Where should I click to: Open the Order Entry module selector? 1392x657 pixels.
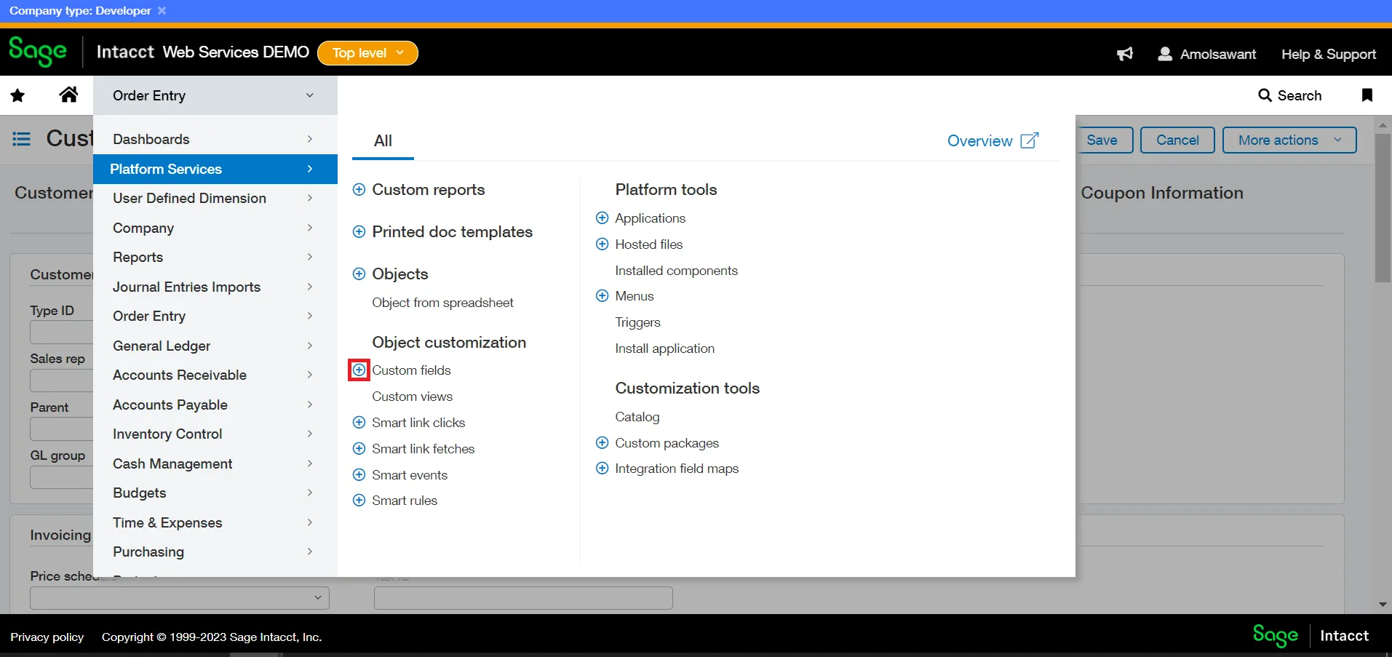point(214,95)
